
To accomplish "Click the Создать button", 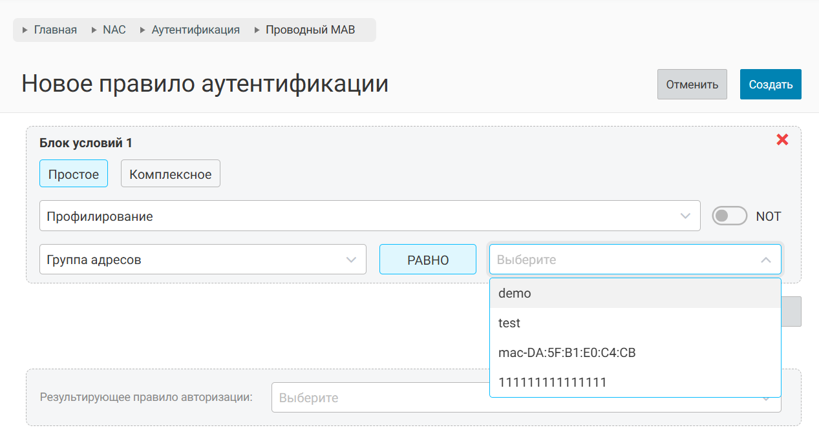I will pos(770,85).
